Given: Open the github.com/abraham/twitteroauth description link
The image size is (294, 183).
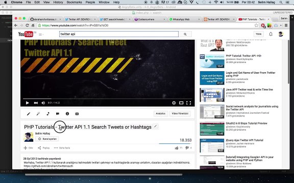Looking at the screenshot, I should click(x=48, y=166).
